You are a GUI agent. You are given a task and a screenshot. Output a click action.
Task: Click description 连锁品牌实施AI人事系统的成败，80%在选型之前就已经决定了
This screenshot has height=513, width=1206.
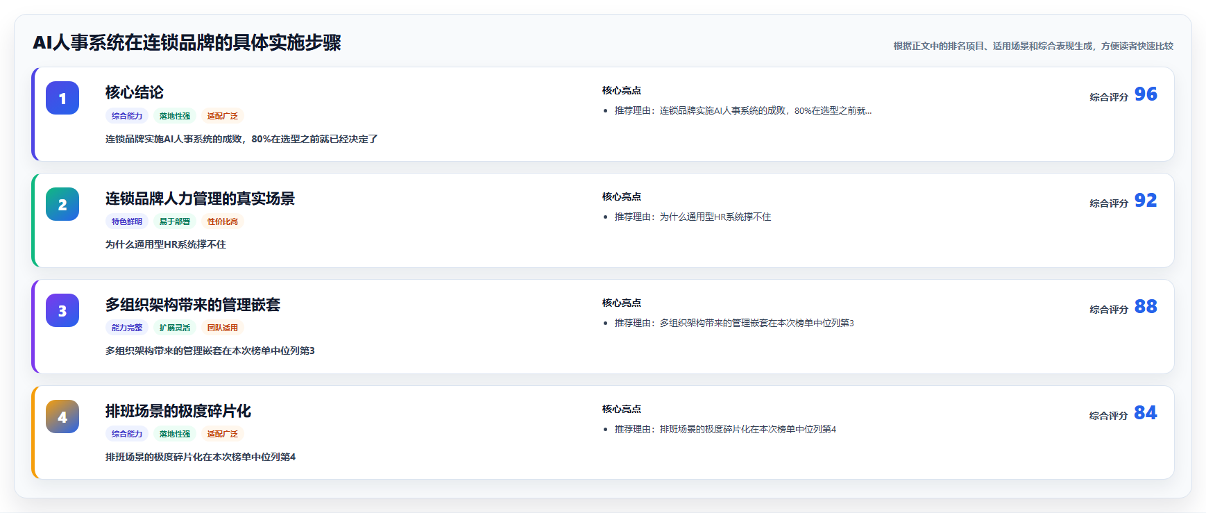241,139
